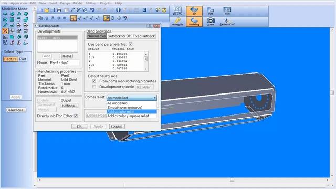Toggle Directly into Part Editor checkbox
Viewport: 336px width, 189px height.
tap(76, 115)
